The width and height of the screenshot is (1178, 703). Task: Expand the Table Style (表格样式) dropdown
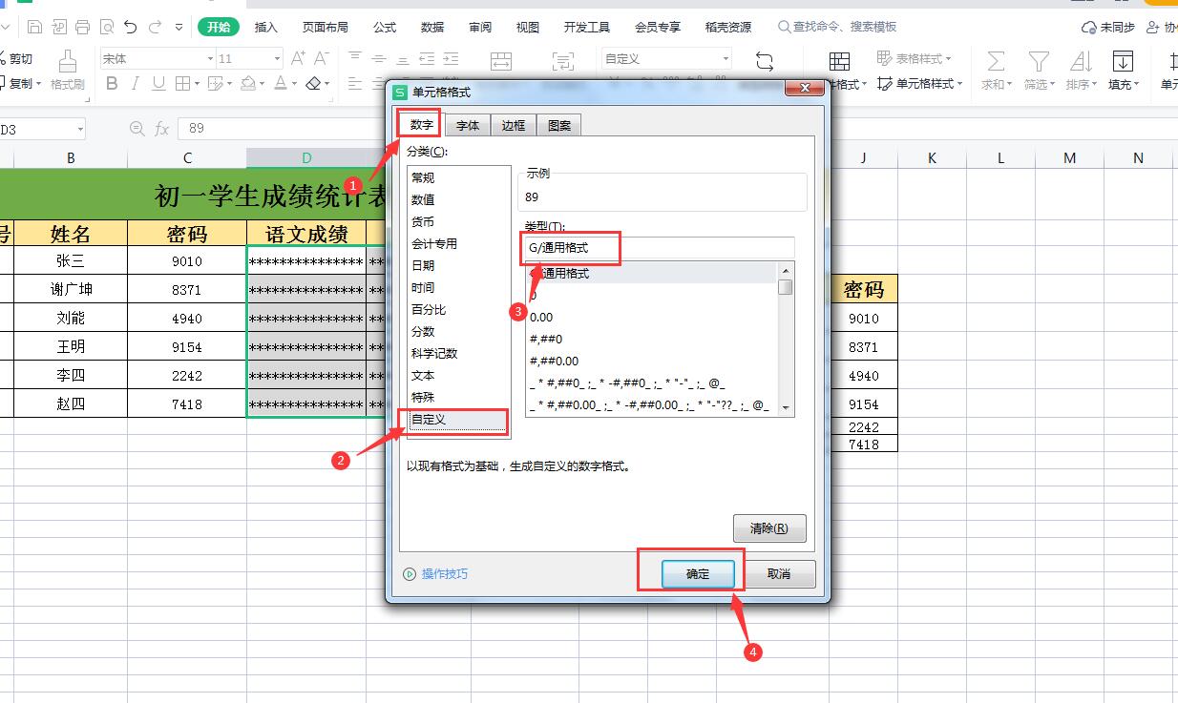pyautogui.click(x=949, y=59)
